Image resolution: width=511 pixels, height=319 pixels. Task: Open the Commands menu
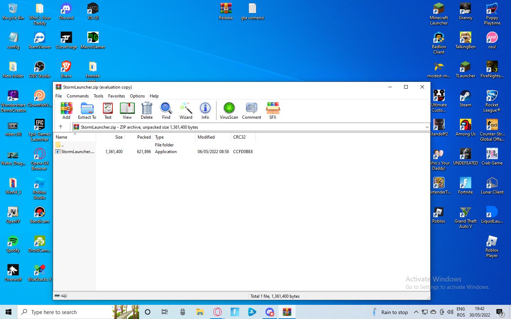point(78,96)
